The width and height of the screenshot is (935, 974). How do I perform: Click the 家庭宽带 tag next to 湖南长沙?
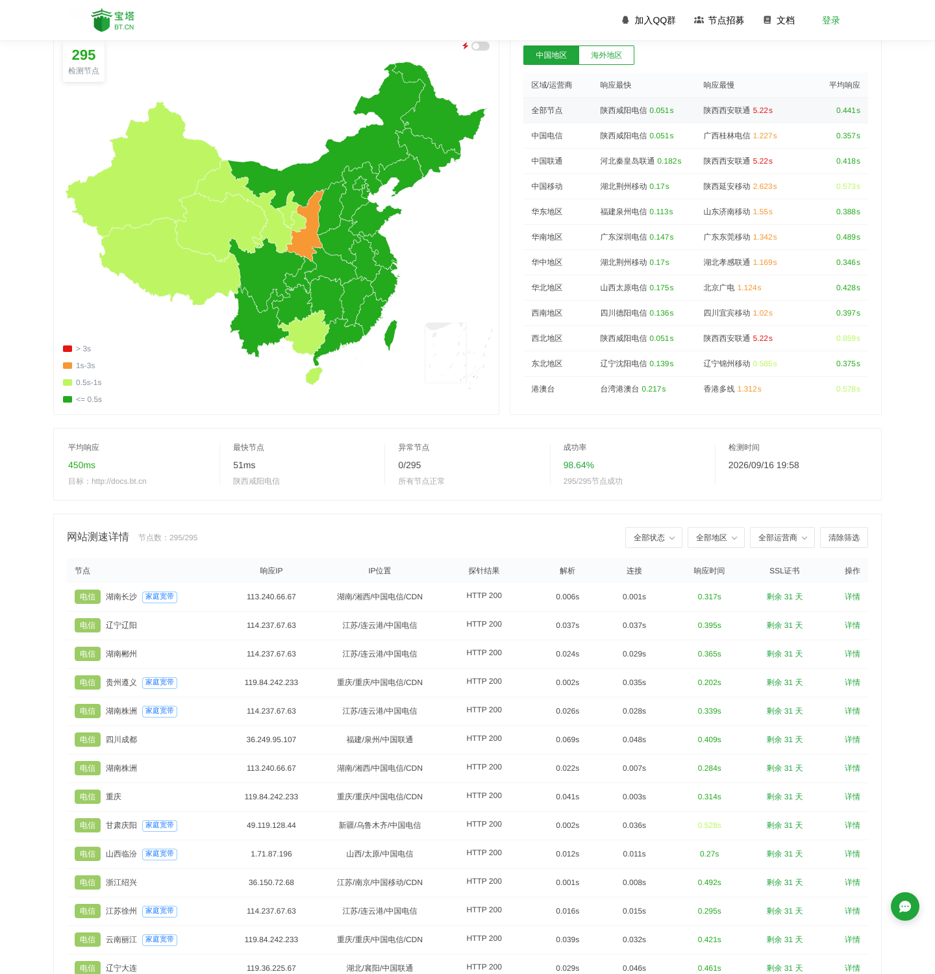coord(160,597)
